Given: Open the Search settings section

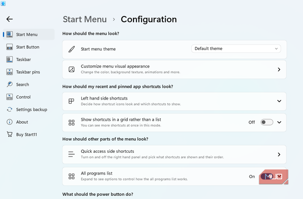Looking at the screenshot, I should coord(28,84).
